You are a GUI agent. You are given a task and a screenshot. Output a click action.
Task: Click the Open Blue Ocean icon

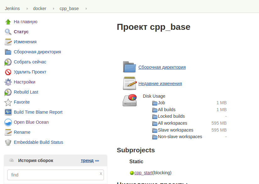pyautogui.click(x=8, y=122)
